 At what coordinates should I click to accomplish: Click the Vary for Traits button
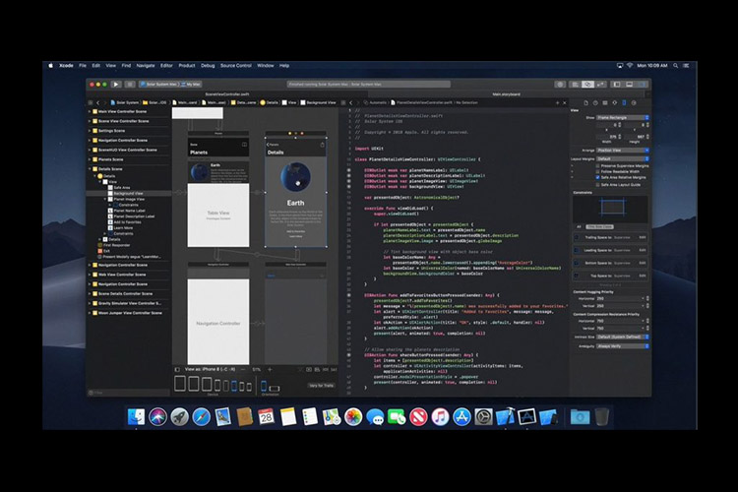[322, 386]
